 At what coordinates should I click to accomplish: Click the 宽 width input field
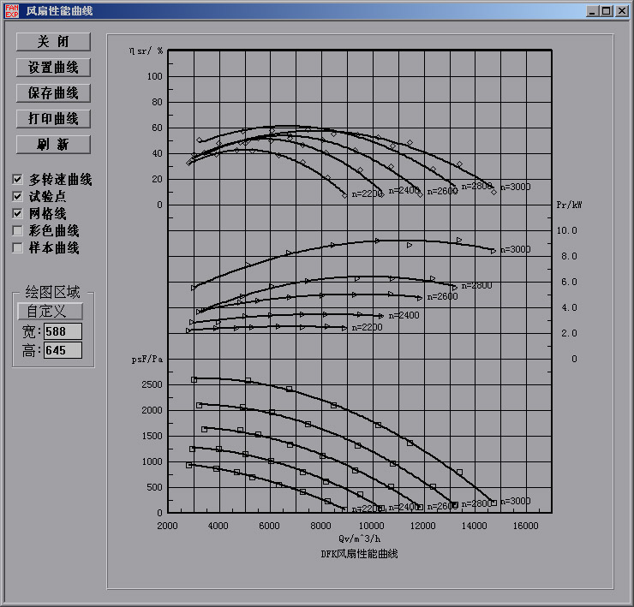(x=63, y=331)
